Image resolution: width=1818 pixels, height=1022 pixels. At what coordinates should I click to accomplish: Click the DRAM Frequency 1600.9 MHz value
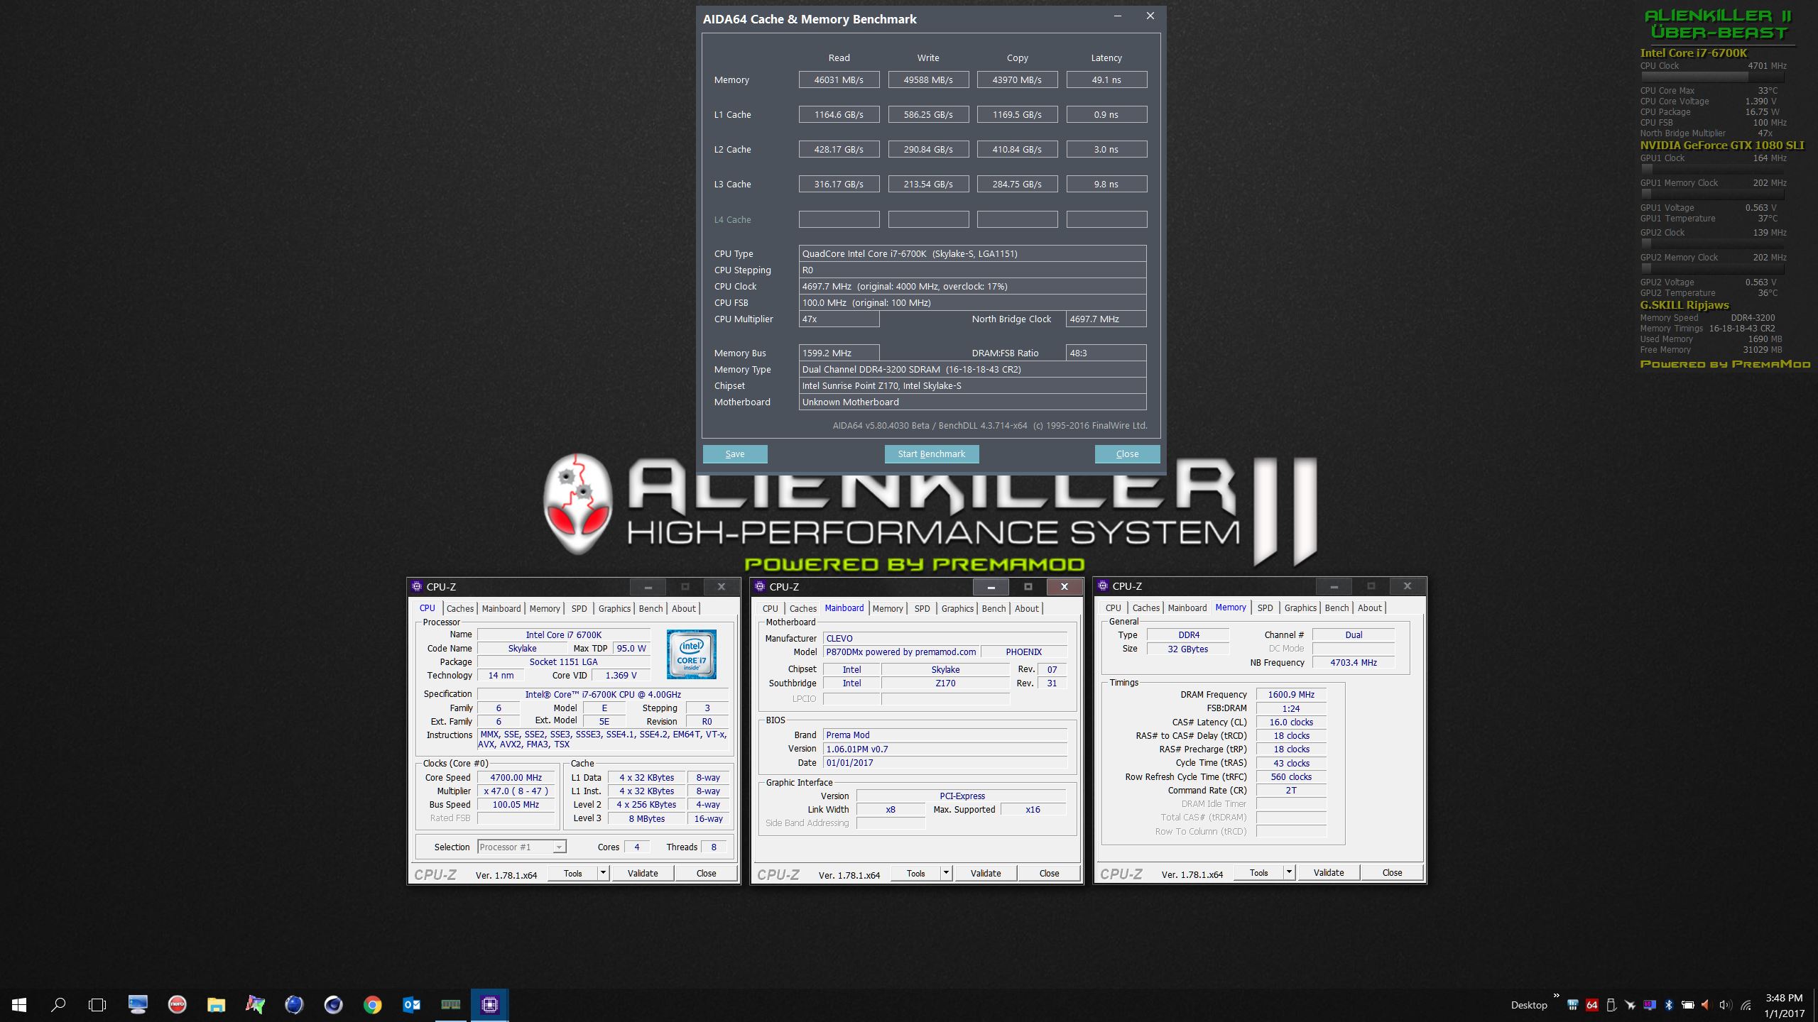(1291, 694)
